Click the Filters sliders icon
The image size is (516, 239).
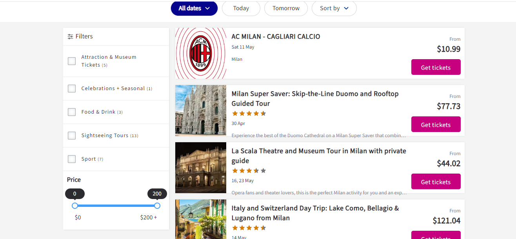coord(70,36)
